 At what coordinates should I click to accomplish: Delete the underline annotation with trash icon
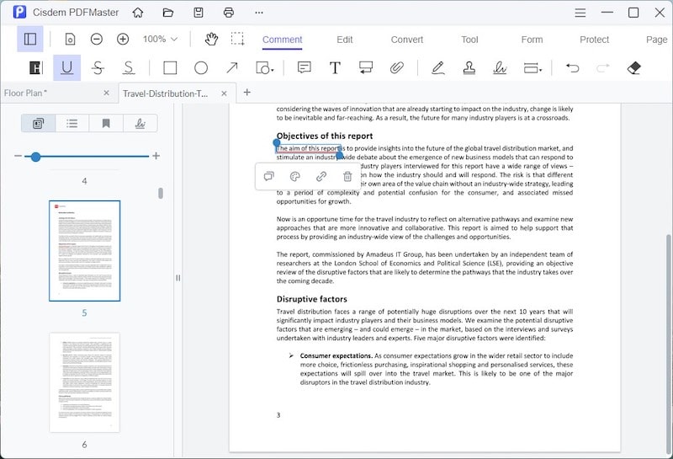347,176
